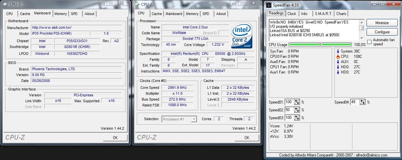Click the Core Speed 2991.9 MHz value

[177, 88]
